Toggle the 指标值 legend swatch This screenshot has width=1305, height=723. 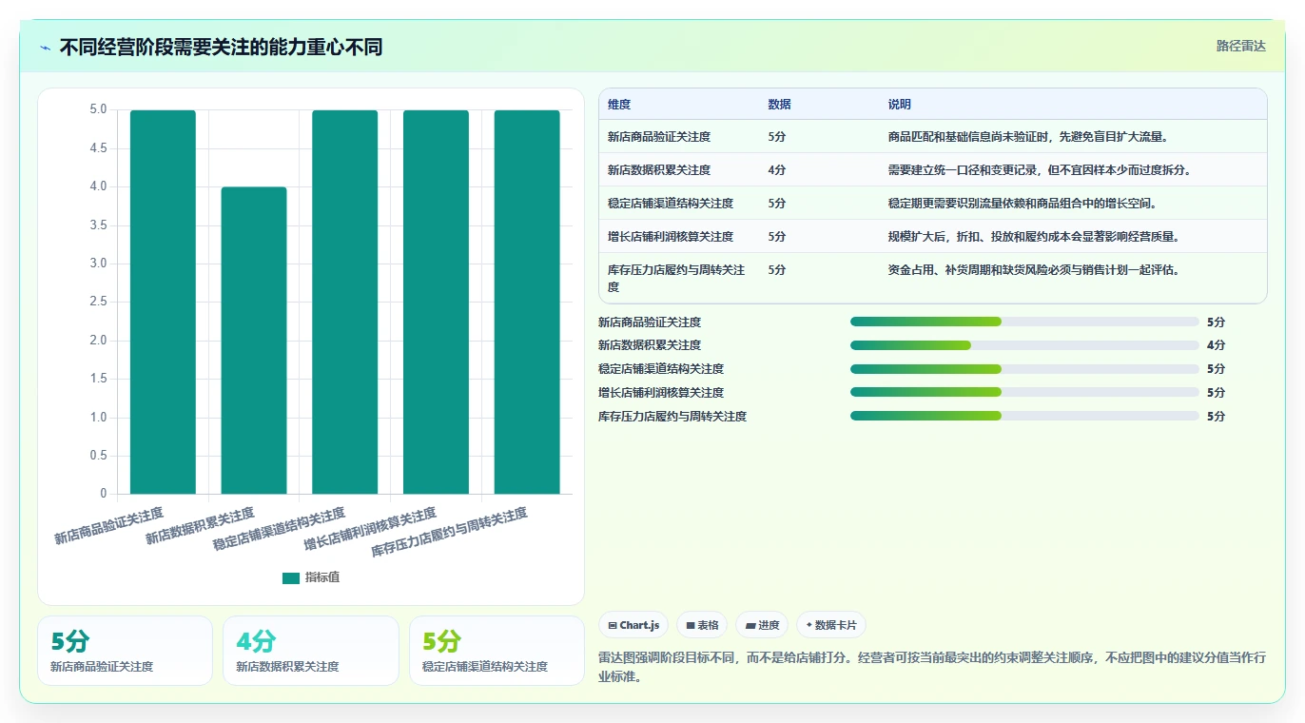point(291,577)
